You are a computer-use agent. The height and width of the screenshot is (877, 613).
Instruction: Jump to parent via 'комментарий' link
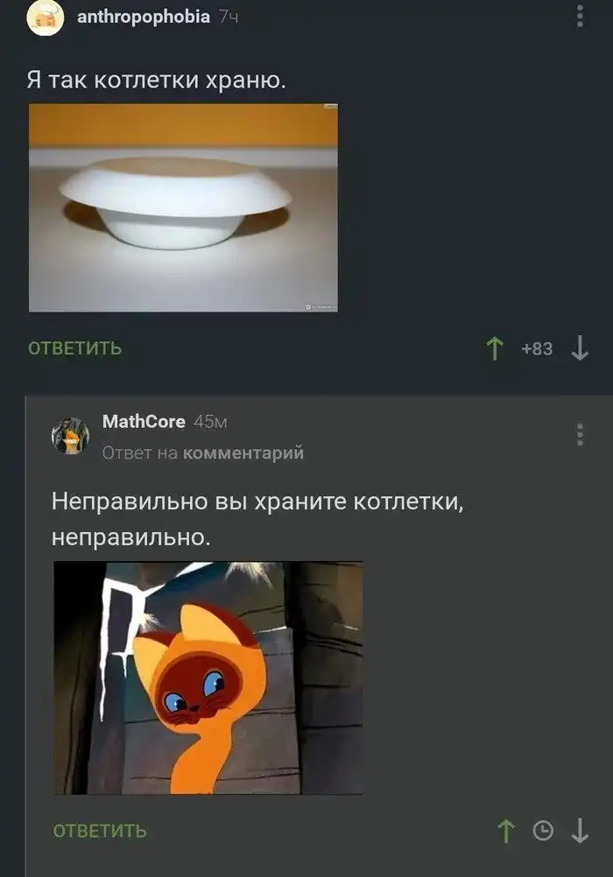coord(243,453)
